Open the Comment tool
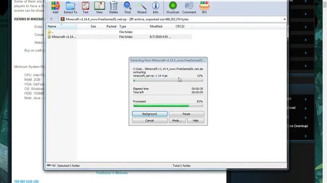 [189, 8]
